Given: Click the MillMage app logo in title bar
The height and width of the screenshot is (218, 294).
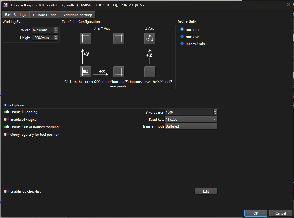Looking at the screenshot, I should pos(6,5).
